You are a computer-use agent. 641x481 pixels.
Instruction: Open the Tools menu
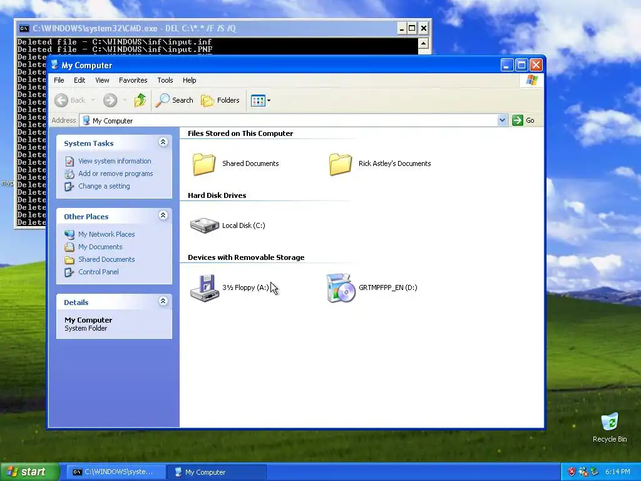tap(165, 80)
